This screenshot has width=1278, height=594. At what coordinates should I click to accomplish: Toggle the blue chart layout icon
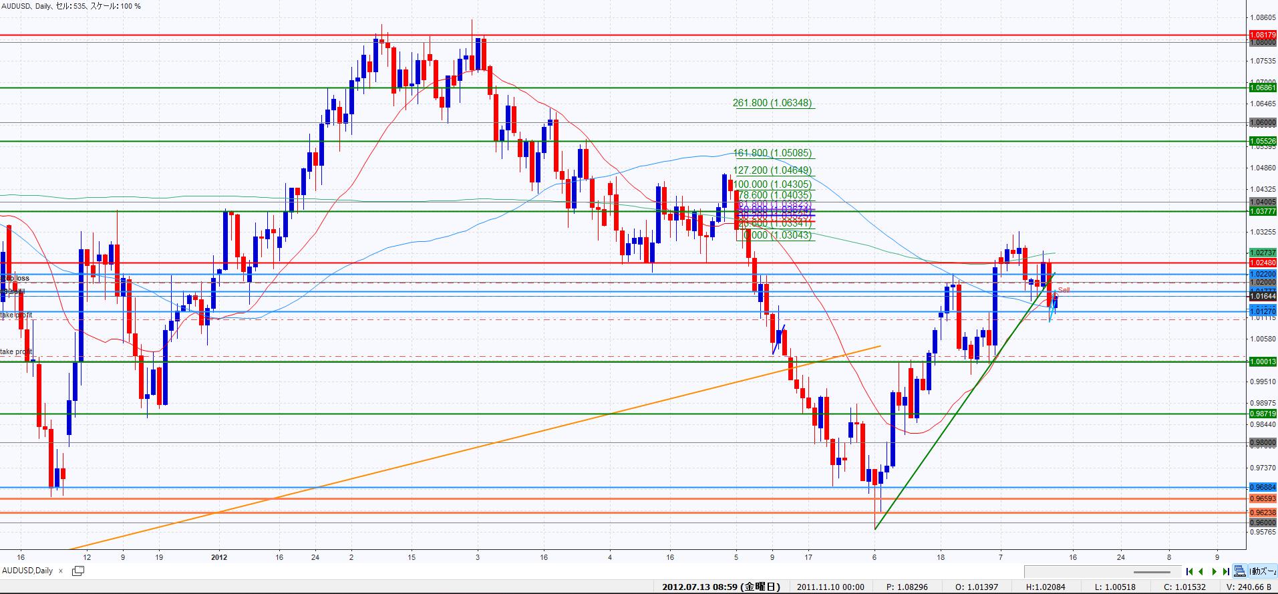pos(1239,571)
